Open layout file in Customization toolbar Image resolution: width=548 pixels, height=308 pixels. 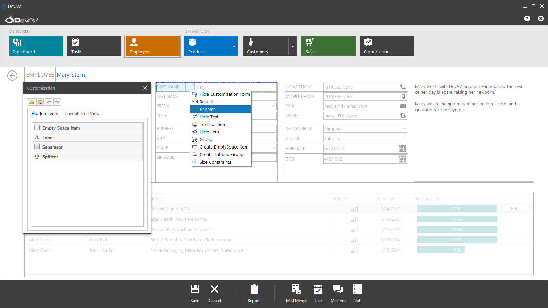32,102
